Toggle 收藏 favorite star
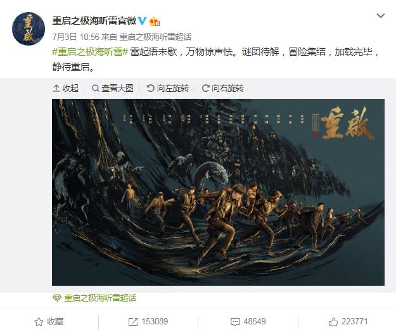The image size is (396, 332). 49,322
